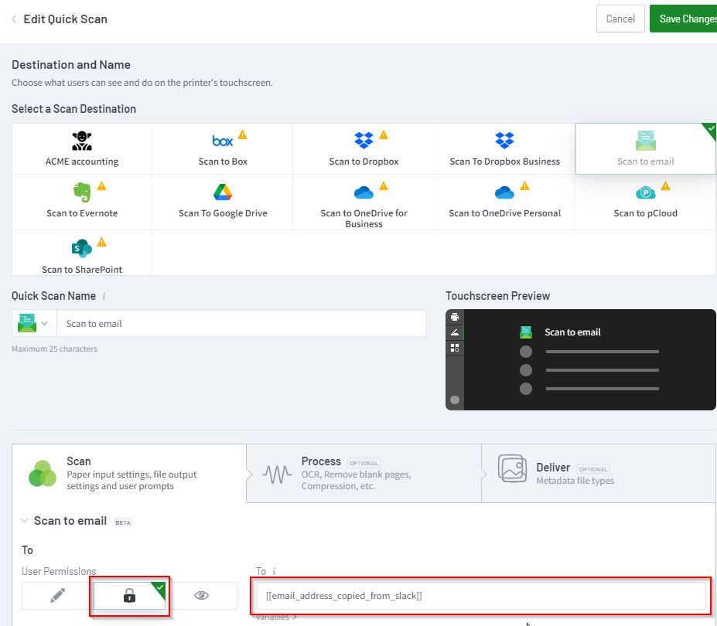Image resolution: width=717 pixels, height=626 pixels.
Task: Choose the Scan to Dropbox destination
Action: (364, 149)
